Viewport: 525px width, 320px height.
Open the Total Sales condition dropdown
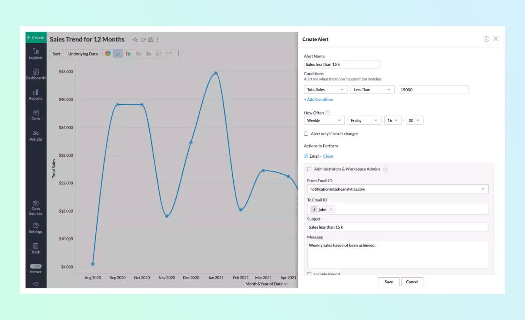tap(325, 90)
